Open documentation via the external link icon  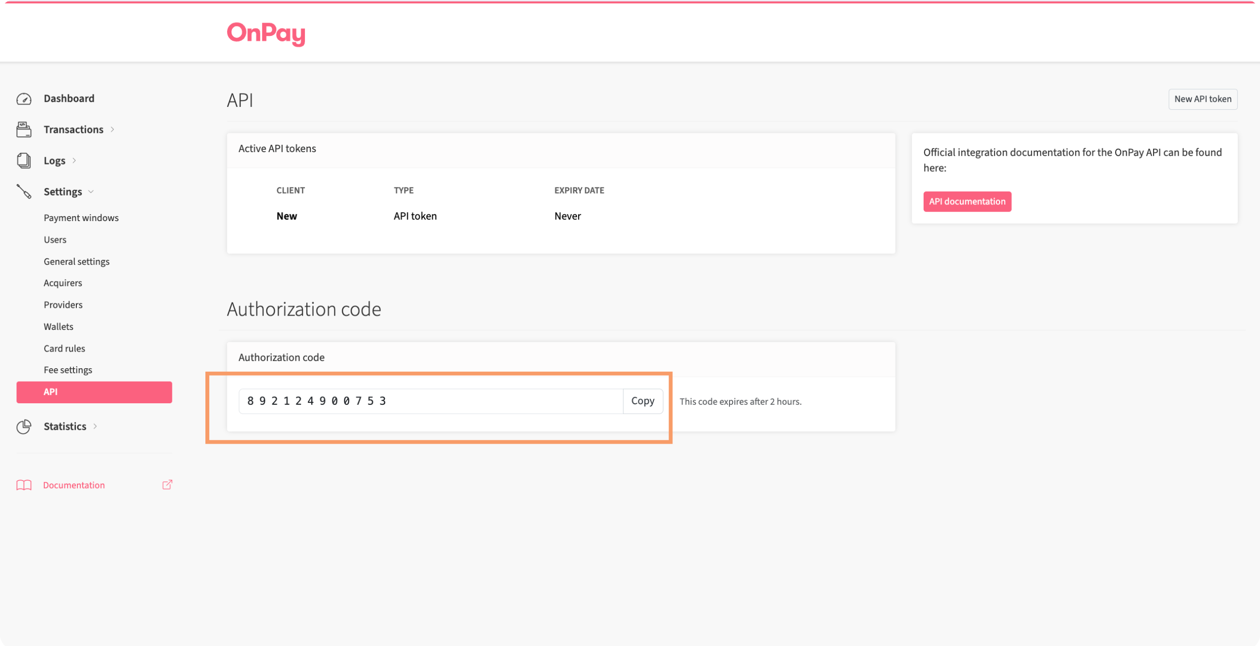167,485
